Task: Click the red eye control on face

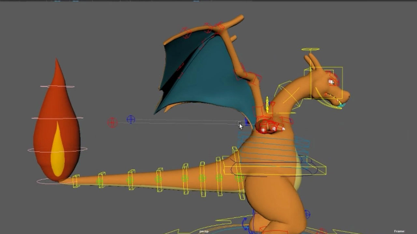Action: coord(332,82)
